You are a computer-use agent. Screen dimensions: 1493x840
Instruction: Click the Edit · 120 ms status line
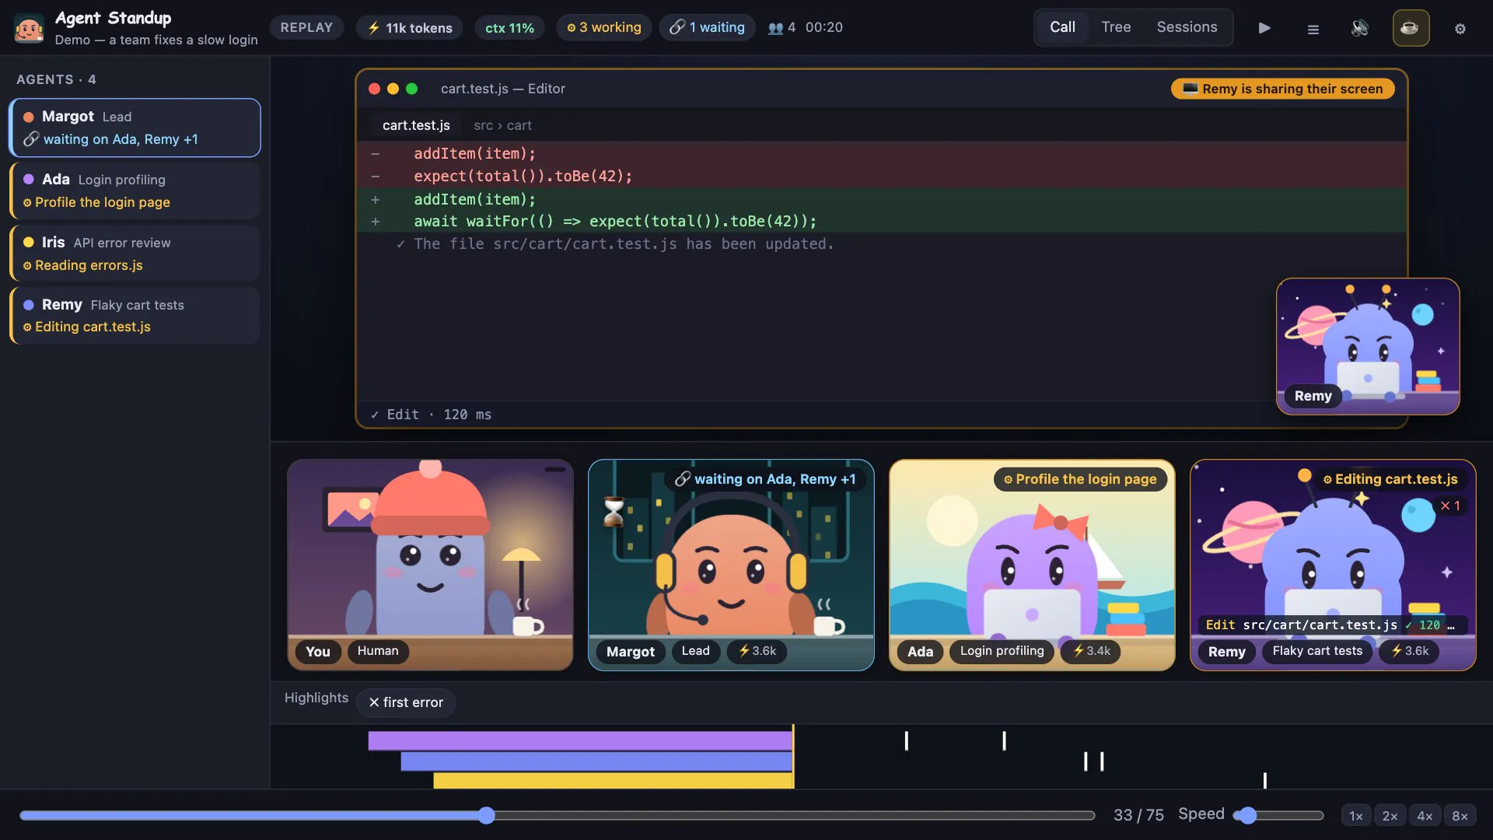click(x=431, y=415)
